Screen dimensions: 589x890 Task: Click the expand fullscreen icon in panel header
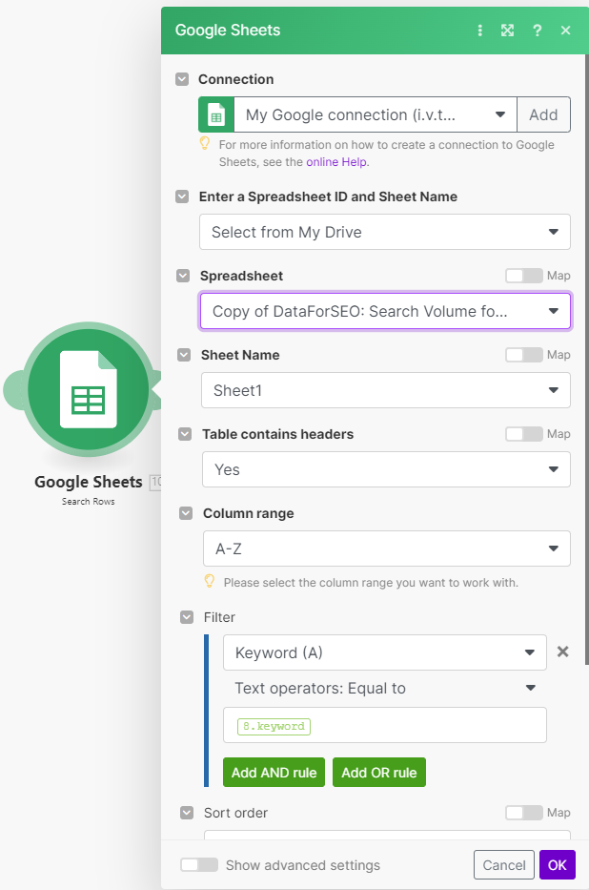click(x=507, y=31)
